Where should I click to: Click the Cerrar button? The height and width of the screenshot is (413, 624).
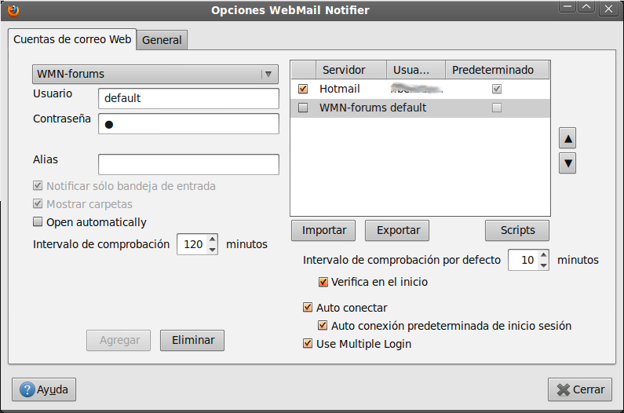580,389
